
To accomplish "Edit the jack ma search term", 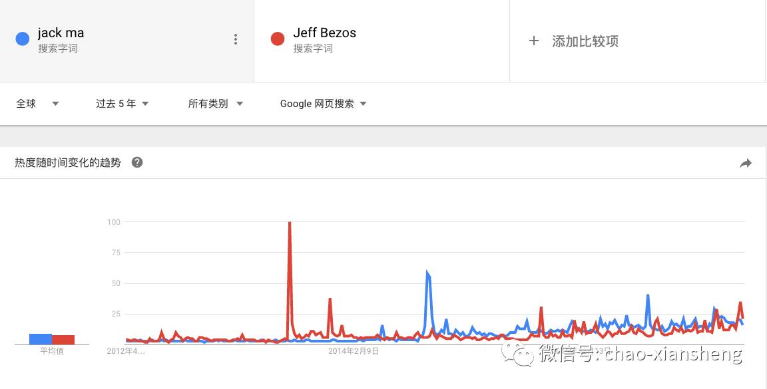I will coord(61,33).
